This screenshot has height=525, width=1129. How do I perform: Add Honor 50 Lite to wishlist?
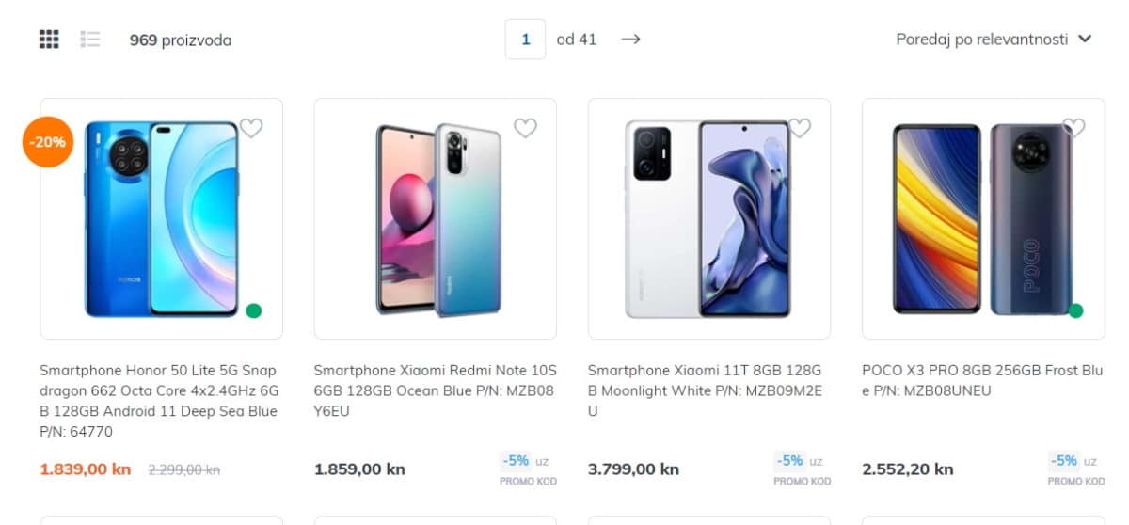pyautogui.click(x=251, y=128)
